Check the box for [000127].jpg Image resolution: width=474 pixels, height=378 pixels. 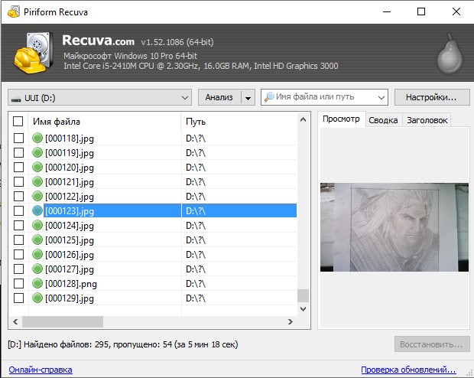pyautogui.click(x=19, y=269)
